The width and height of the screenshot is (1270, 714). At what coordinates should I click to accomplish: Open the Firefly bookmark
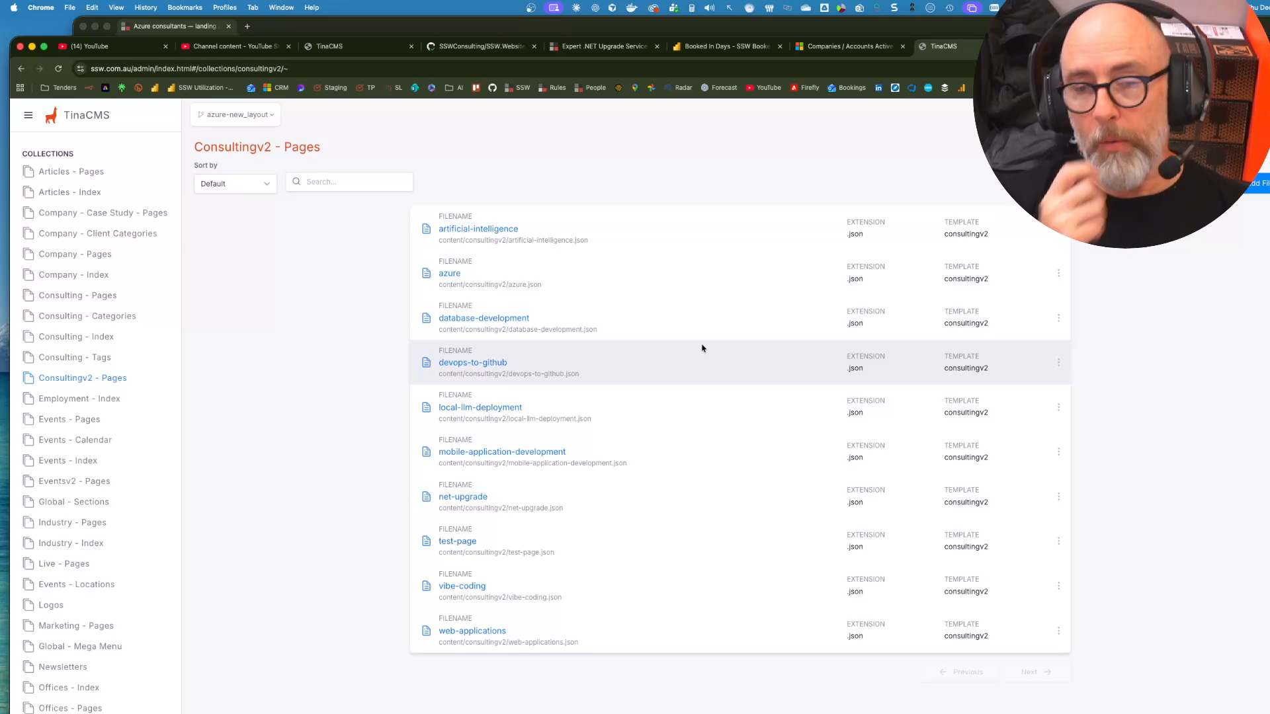point(804,87)
